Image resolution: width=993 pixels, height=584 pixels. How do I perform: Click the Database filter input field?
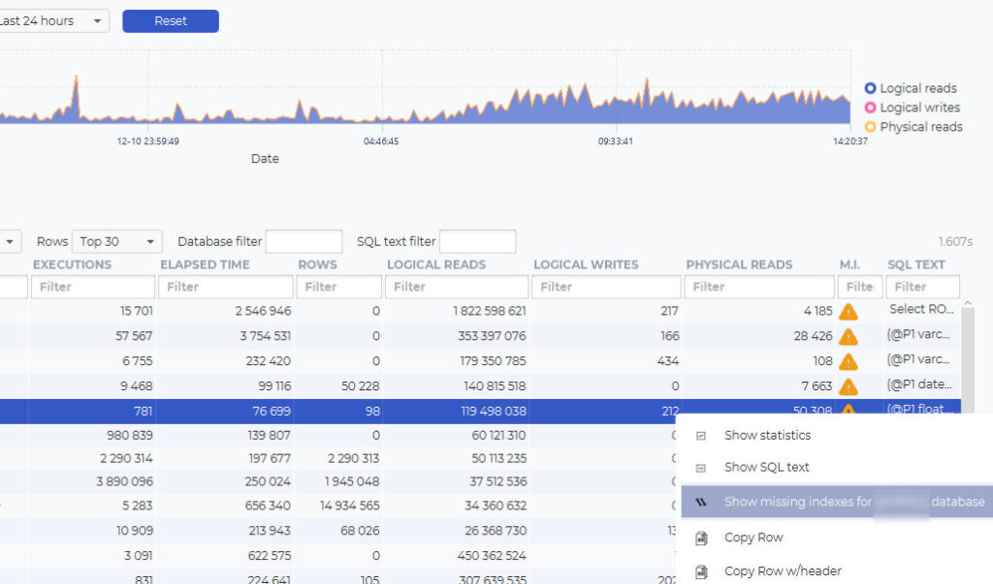coord(304,242)
